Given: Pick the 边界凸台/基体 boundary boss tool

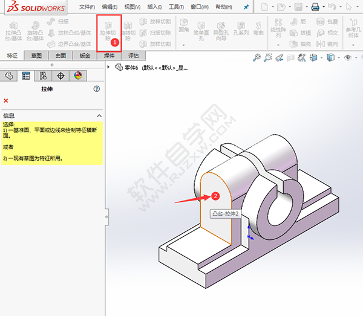Looking at the screenshot, I should click(70, 44).
